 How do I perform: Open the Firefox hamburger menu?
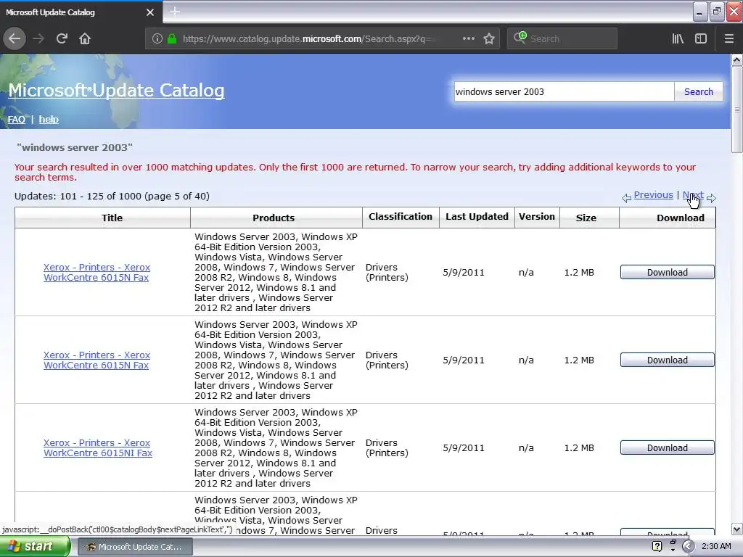[728, 38]
